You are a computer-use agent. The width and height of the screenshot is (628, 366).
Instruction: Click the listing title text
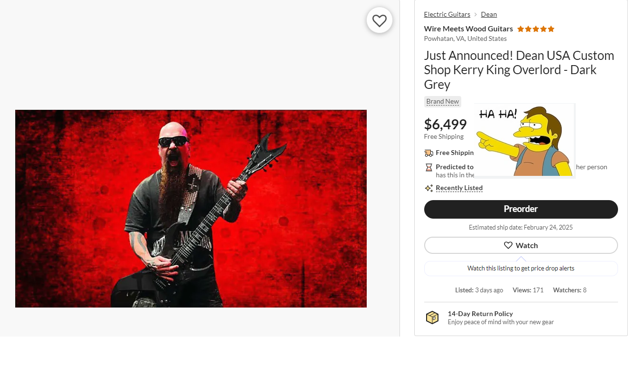[x=519, y=70]
